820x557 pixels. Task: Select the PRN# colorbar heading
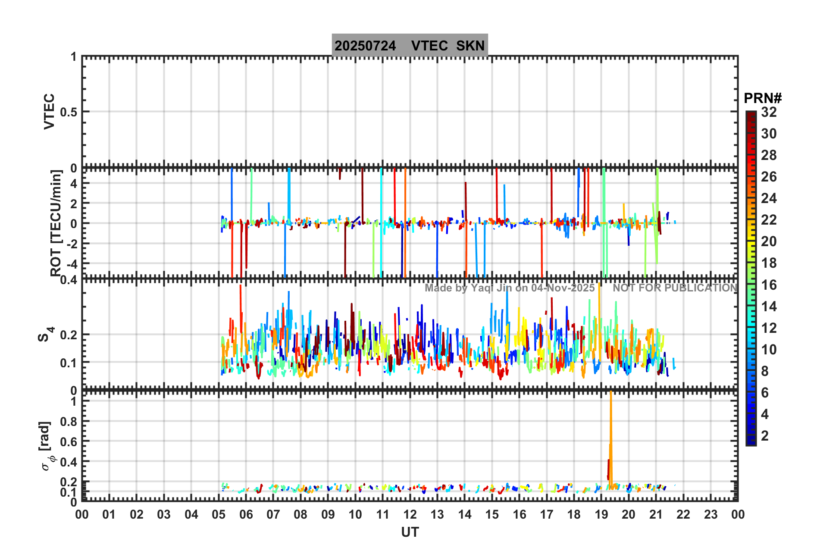click(x=763, y=98)
